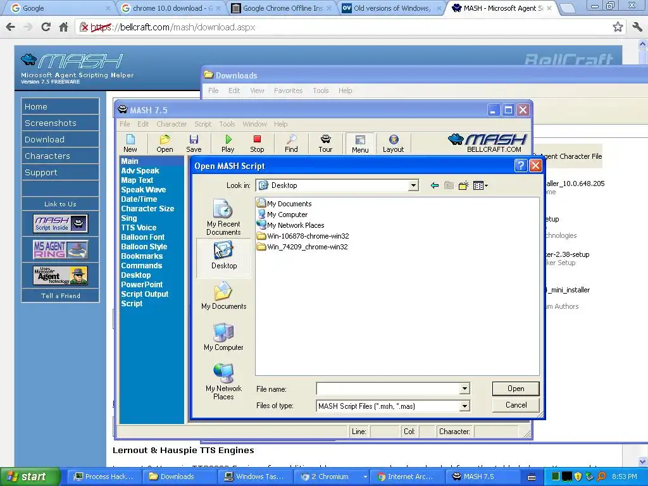Open the Edit menu in MASH 7.5

[143, 124]
